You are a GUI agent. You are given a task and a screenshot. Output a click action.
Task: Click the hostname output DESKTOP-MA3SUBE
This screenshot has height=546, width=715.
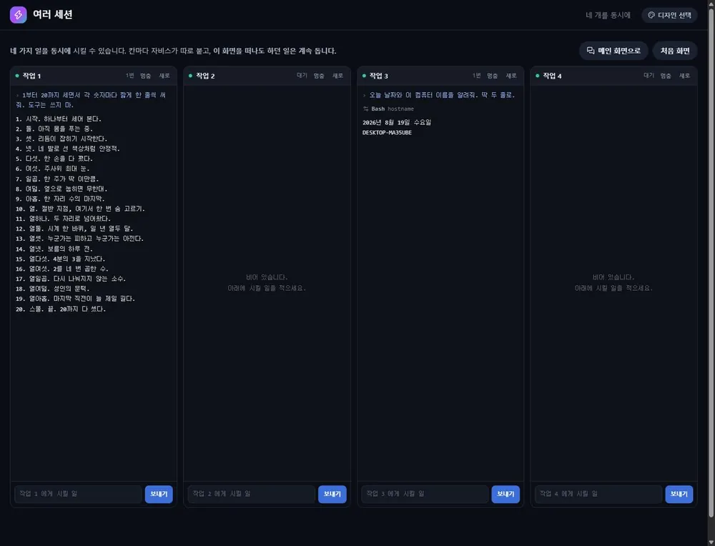coord(387,133)
